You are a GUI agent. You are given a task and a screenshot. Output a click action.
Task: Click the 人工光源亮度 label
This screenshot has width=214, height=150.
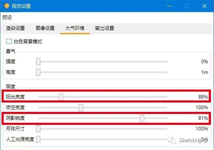[20, 139]
